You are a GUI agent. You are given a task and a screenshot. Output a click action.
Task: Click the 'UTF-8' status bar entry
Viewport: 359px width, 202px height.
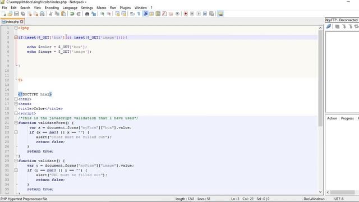339,199
